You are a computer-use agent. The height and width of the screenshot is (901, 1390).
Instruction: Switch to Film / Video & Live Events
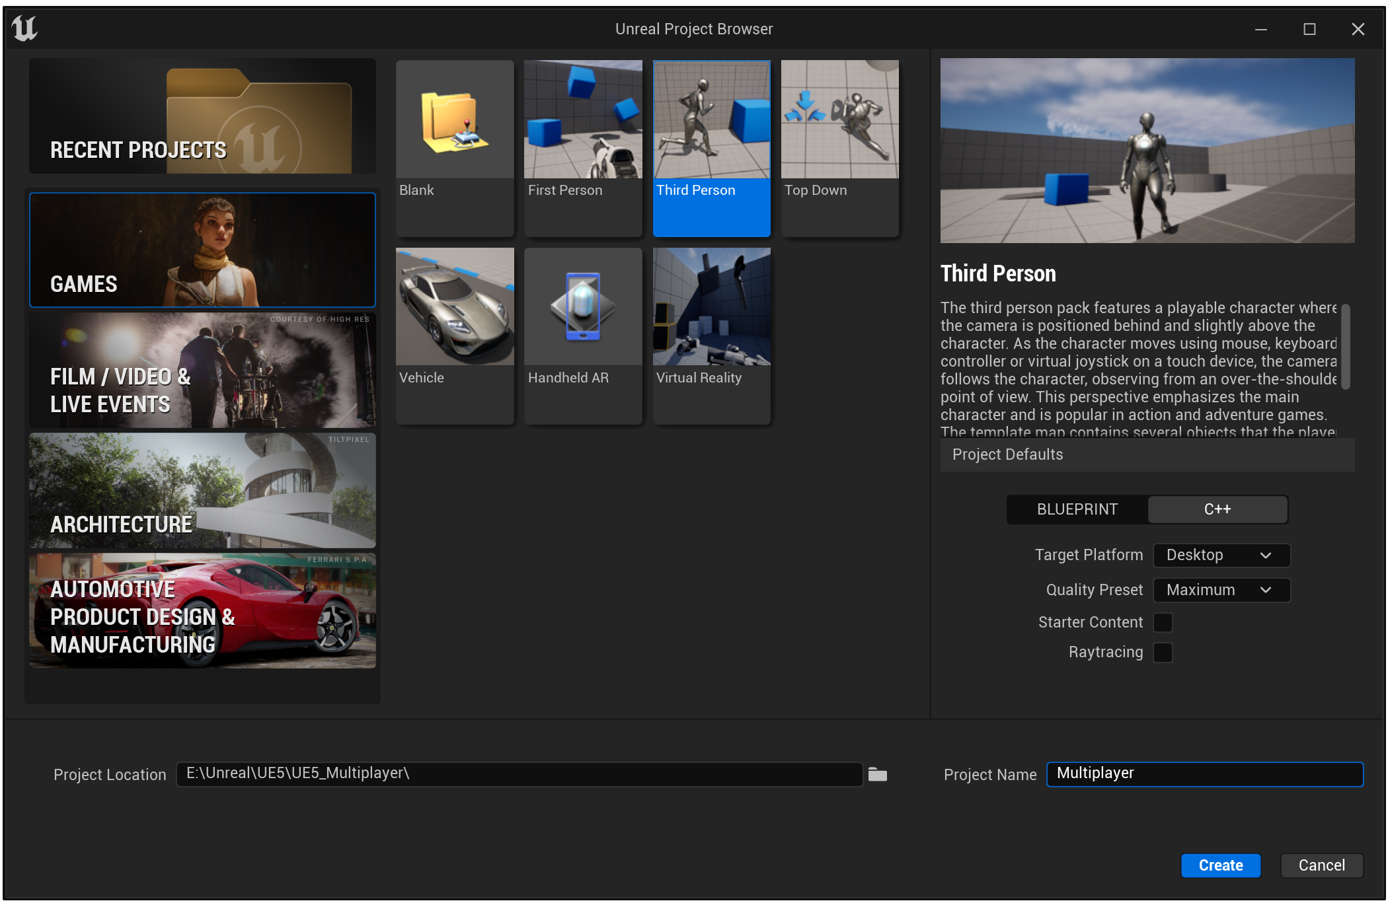click(x=202, y=370)
